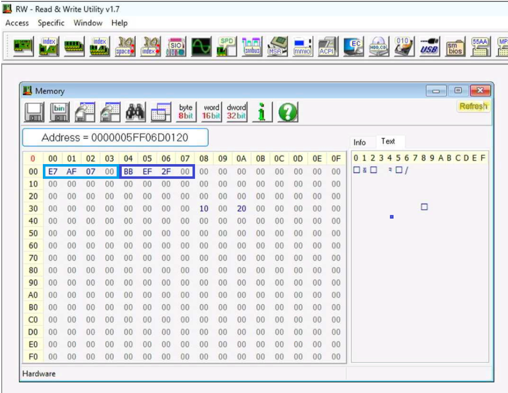Screen dimensions: 508x393
Task: Switch to word 16bit view
Action: pyautogui.click(x=212, y=112)
